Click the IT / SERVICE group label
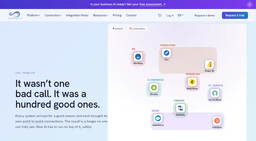Screen dimensions: 256x141 pyautogui.click(x=216, y=85)
